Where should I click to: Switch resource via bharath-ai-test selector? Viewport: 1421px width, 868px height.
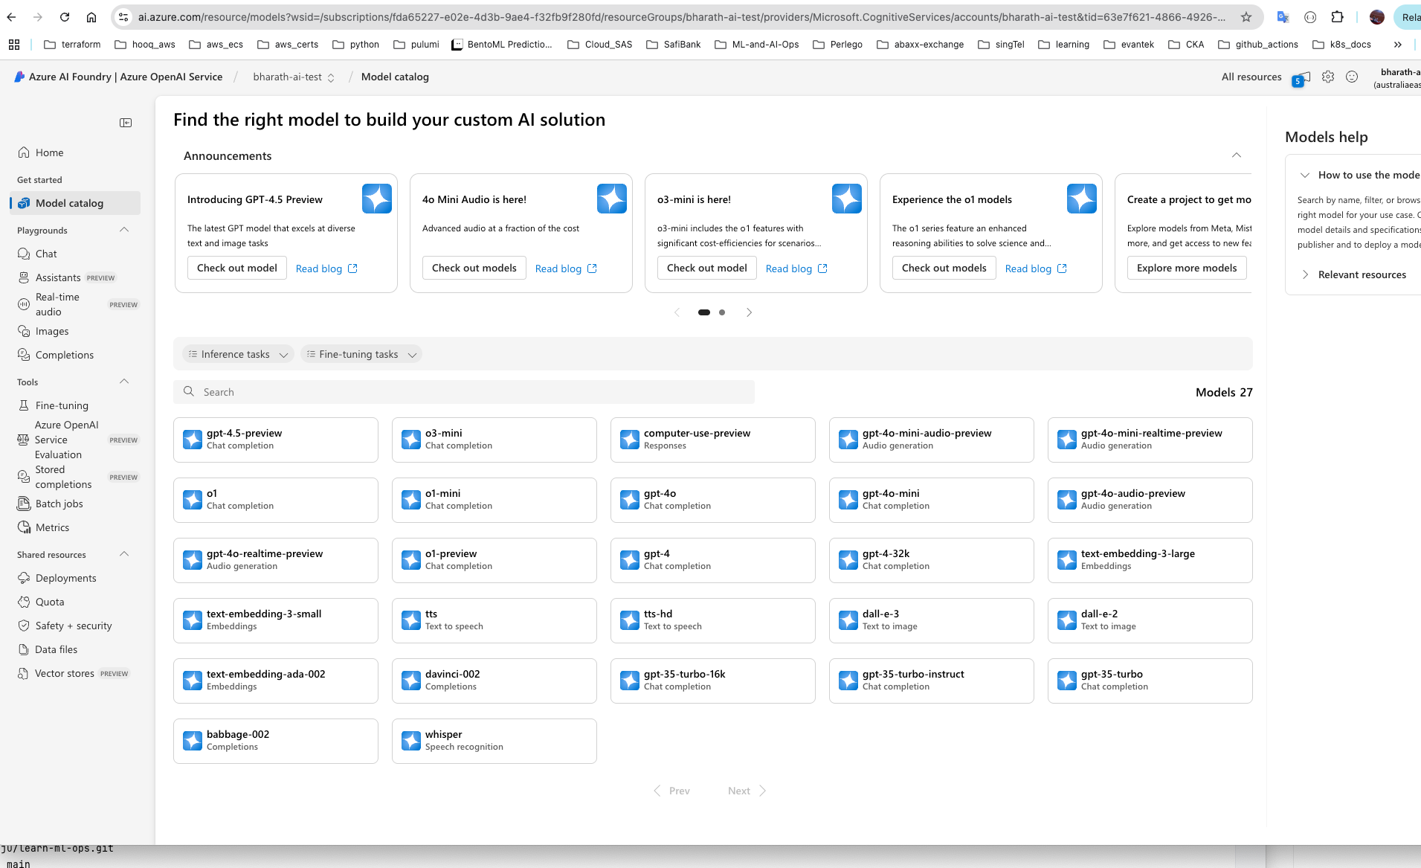point(294,77)
